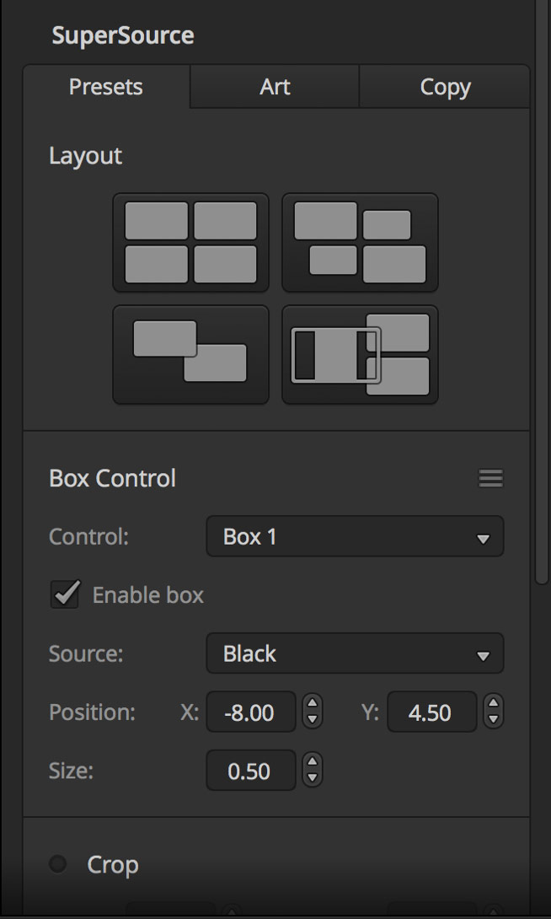
Task: Select the picture-in-picture style layout preset
Action: [360, 354]
